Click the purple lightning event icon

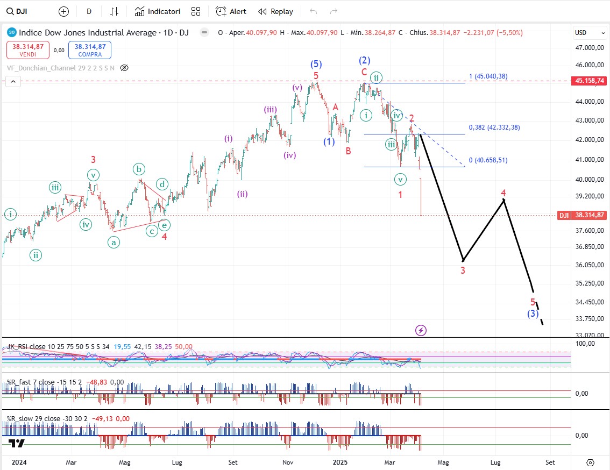[x=421, y=330]
